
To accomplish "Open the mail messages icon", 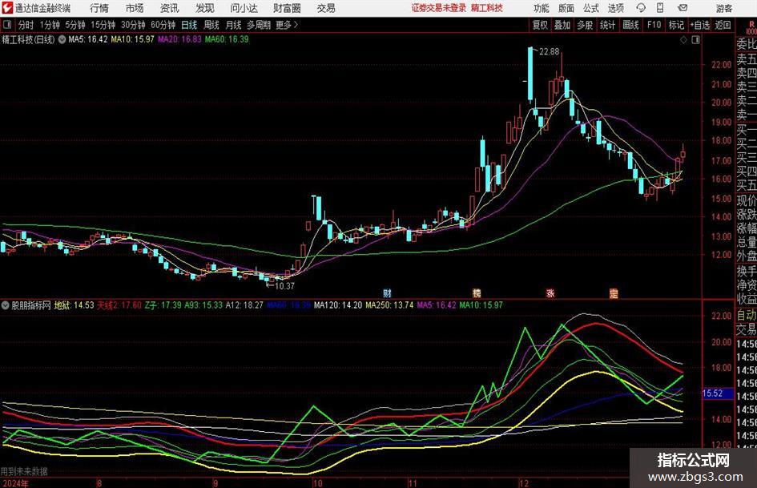I will click(683, 8).
